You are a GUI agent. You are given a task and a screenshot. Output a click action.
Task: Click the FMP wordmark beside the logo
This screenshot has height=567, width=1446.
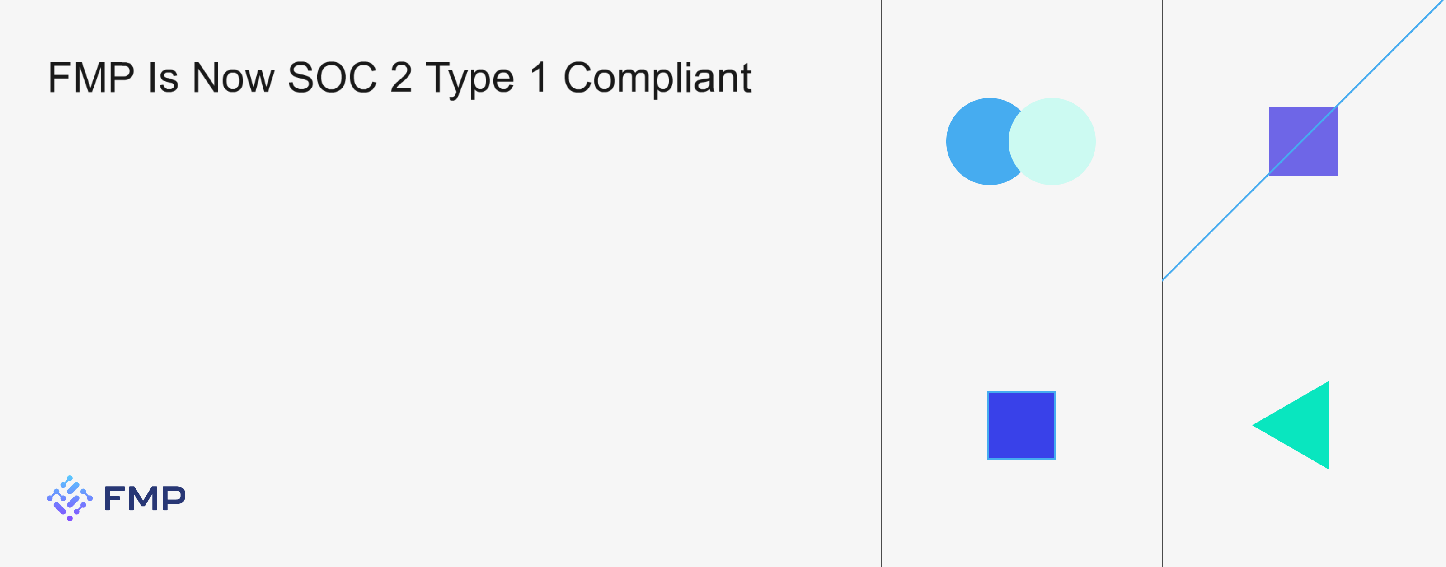(145, 498)
